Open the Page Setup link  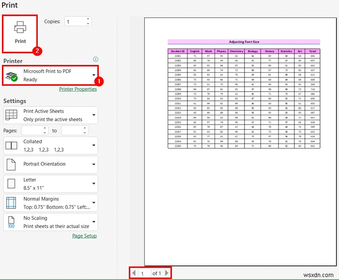tap(84, 236)
